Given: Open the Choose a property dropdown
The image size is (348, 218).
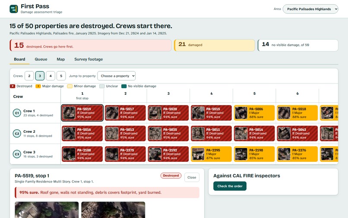Looking at the screenshot, I should (x=116, y=76).
